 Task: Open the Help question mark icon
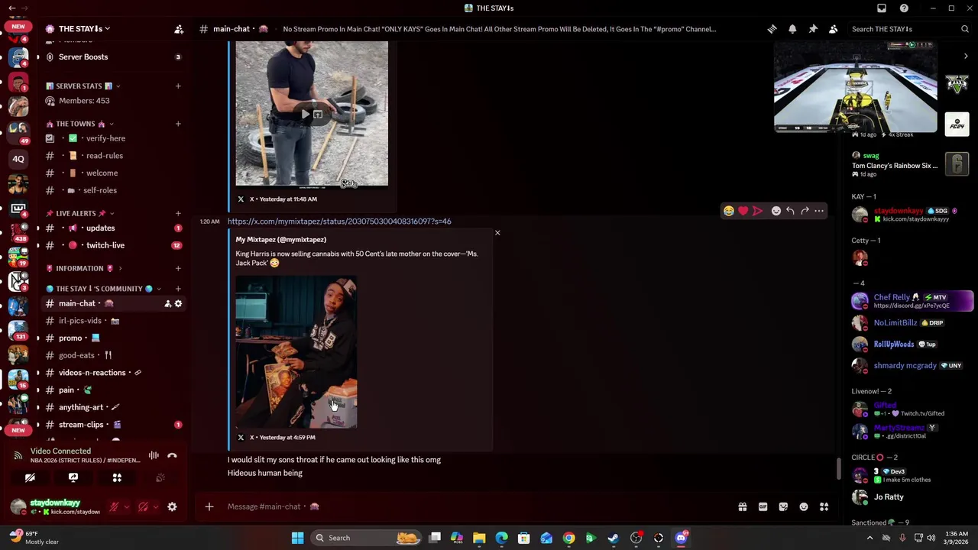tap(904, 8)
